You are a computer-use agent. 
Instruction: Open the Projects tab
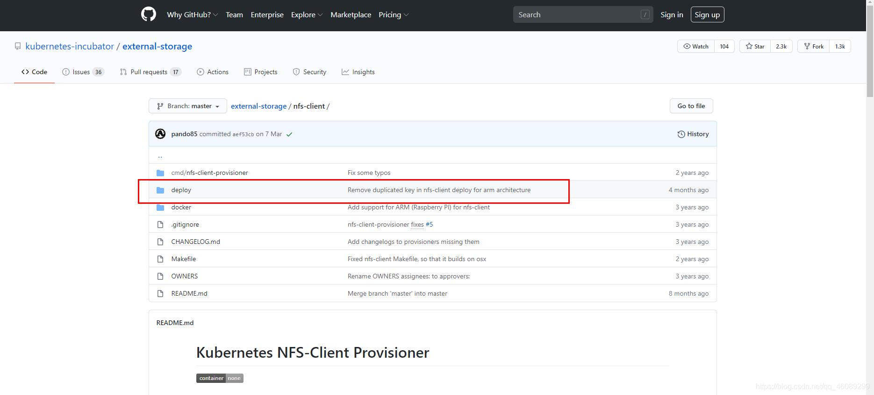pos(260,72)
